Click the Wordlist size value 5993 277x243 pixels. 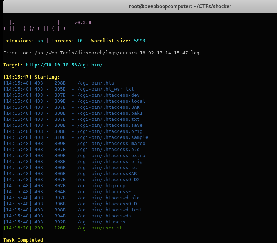coord(139,41)
